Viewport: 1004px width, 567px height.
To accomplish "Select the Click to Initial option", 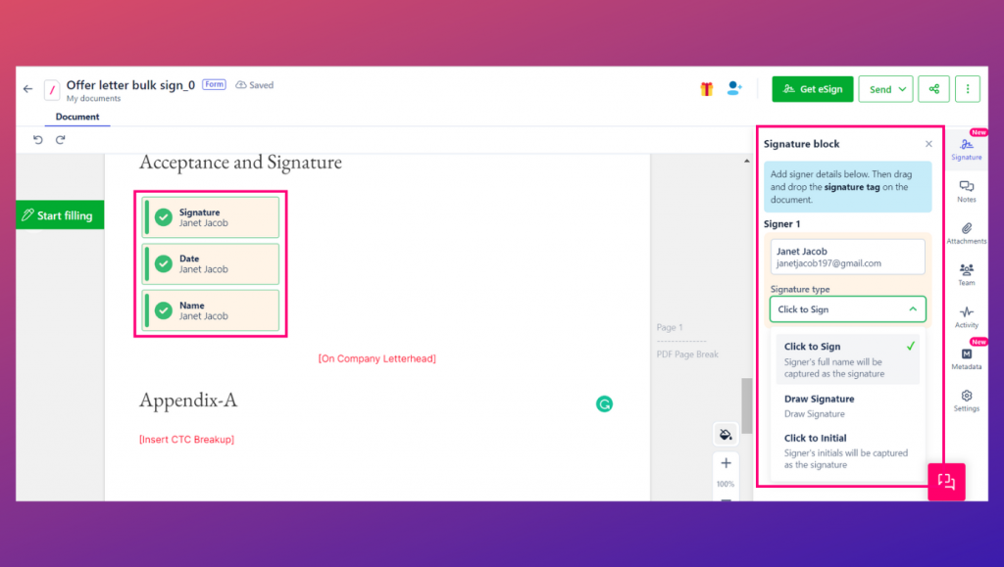I will point(847,450).
